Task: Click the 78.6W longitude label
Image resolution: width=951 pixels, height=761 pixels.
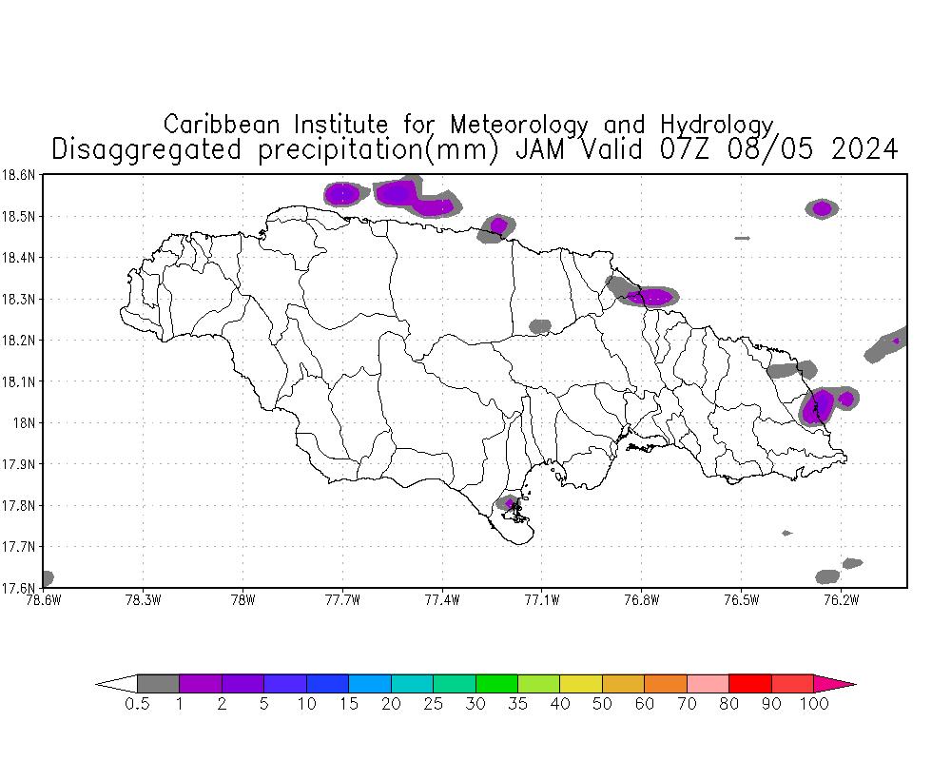Action: [44, 600]
